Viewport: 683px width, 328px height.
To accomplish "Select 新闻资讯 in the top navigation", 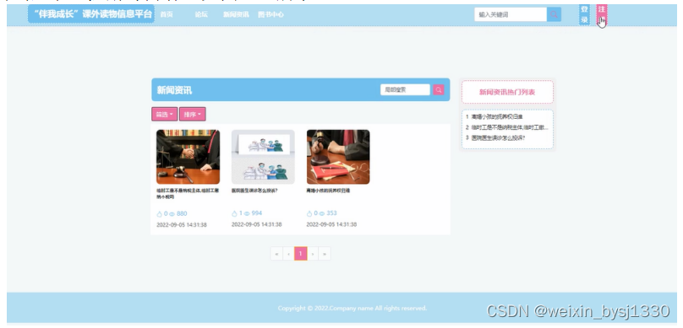I will click(x=236, y=14).
